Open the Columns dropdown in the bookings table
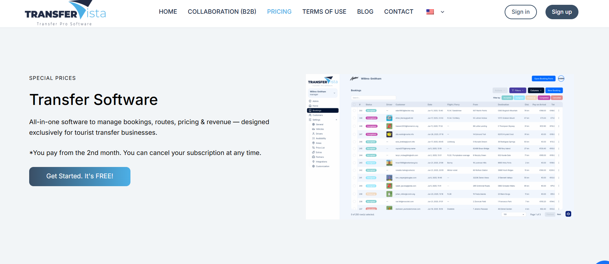The image size is (609, 264). (x=536, y=91)
